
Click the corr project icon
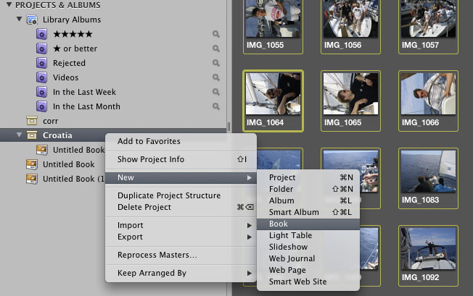click(x=32, y=121)
